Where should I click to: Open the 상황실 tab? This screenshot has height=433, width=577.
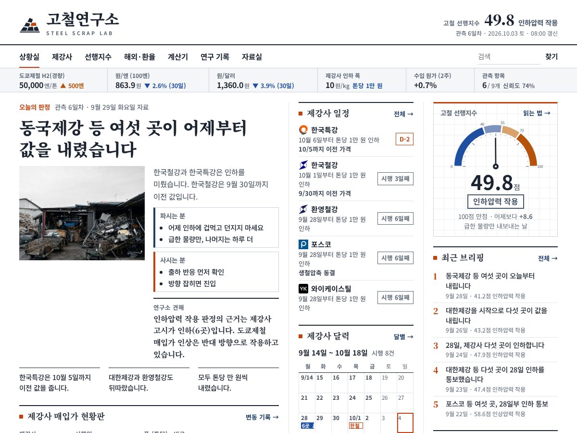[x=29, y=57]
